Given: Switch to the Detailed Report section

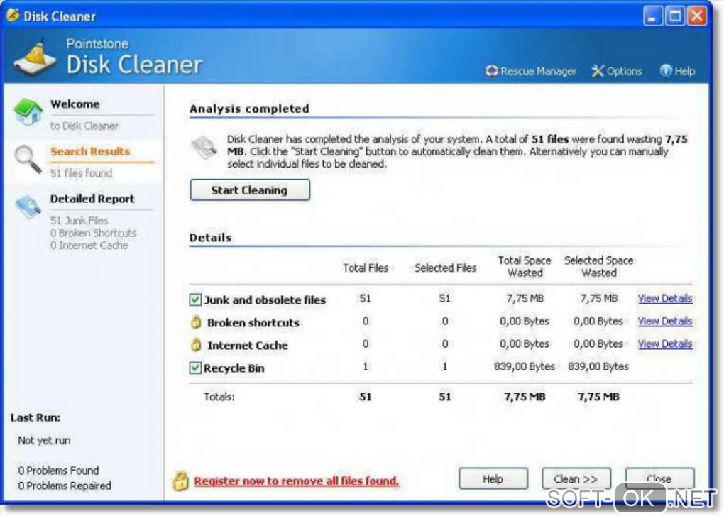Looking at the screenshot, I should point(92,199).
